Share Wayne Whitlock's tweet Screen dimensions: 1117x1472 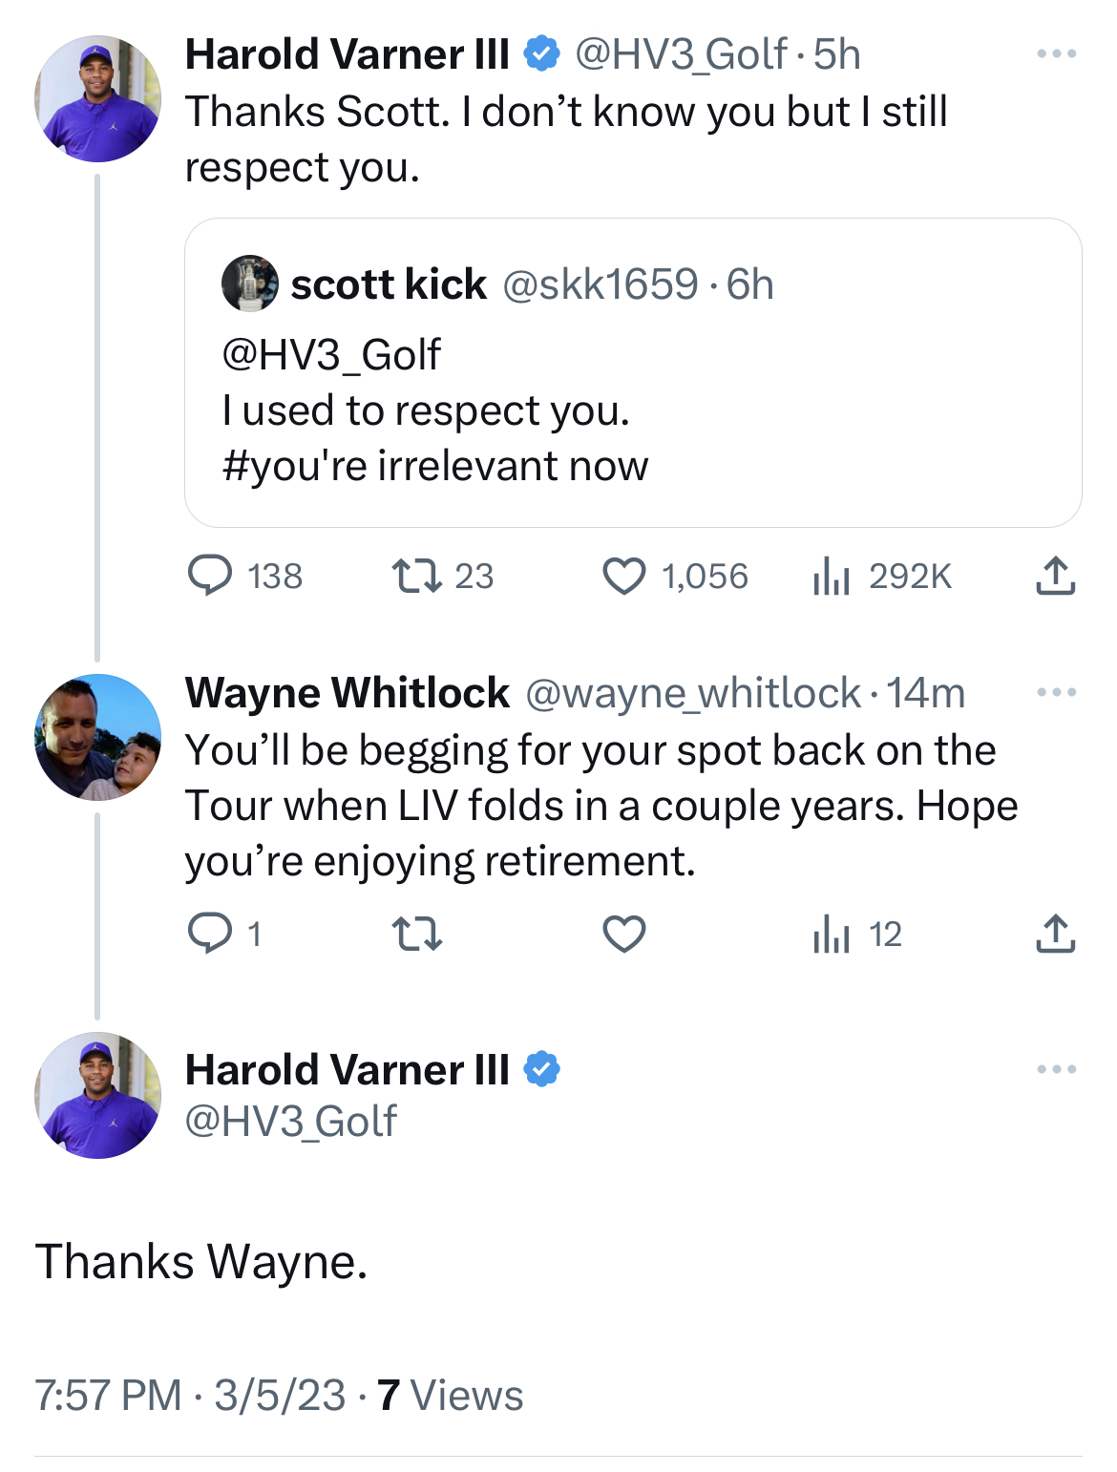tap(1055, 934)
